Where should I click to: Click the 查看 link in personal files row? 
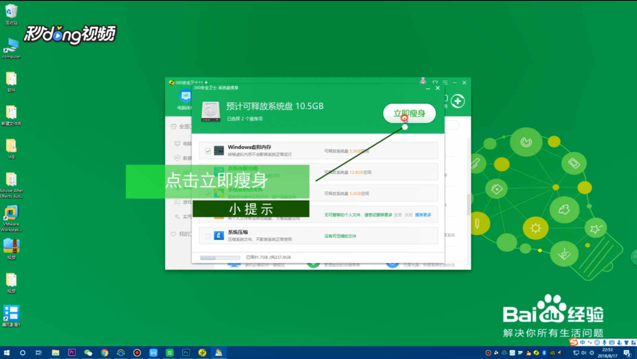pos(398,215)
